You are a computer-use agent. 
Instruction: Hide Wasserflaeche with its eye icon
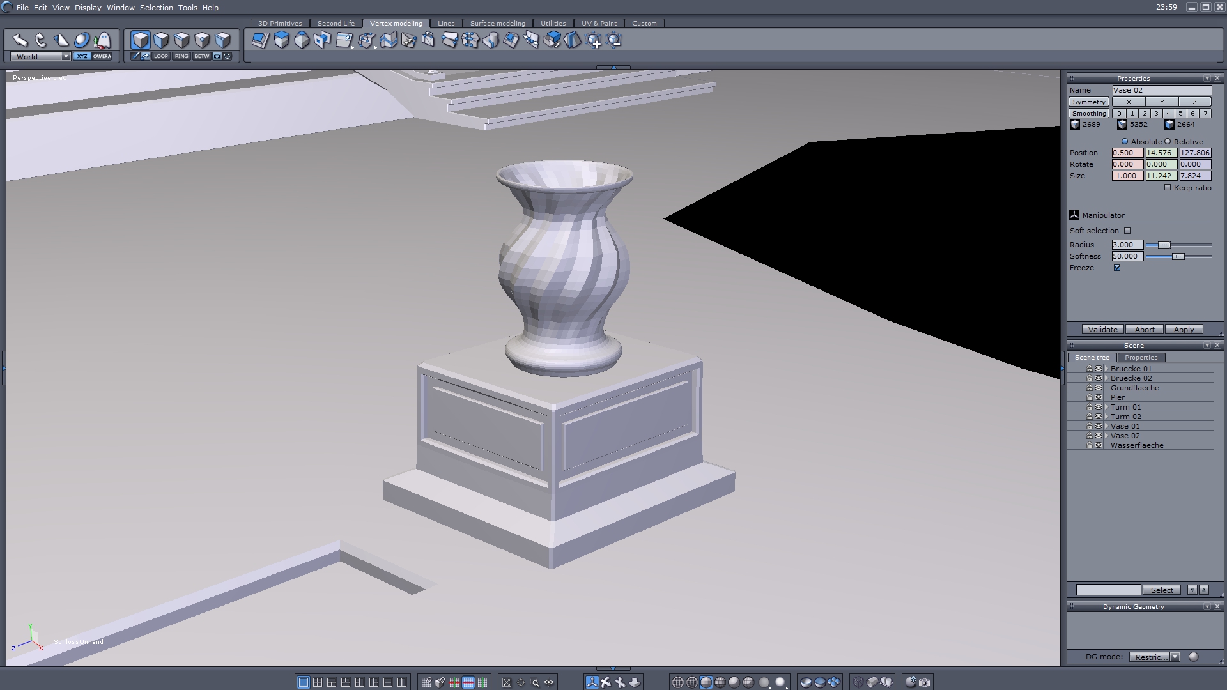coord(1099,445)
